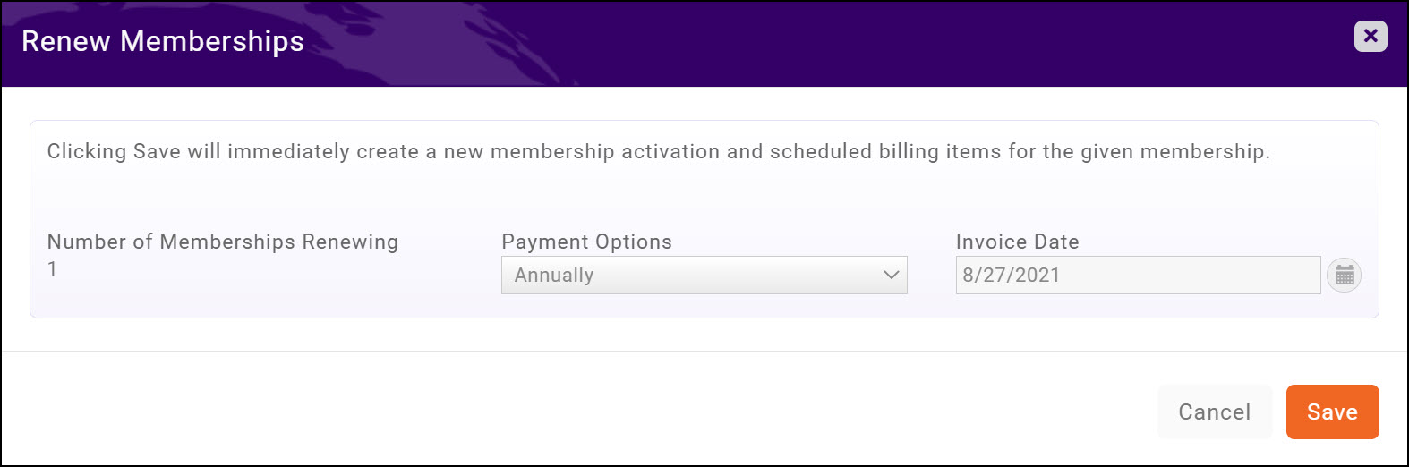Image resolution: width=1409 pixels, height=467 pixels.
Task: Click the words "scheduled billing items" in the message
Action: click(885, 151)
